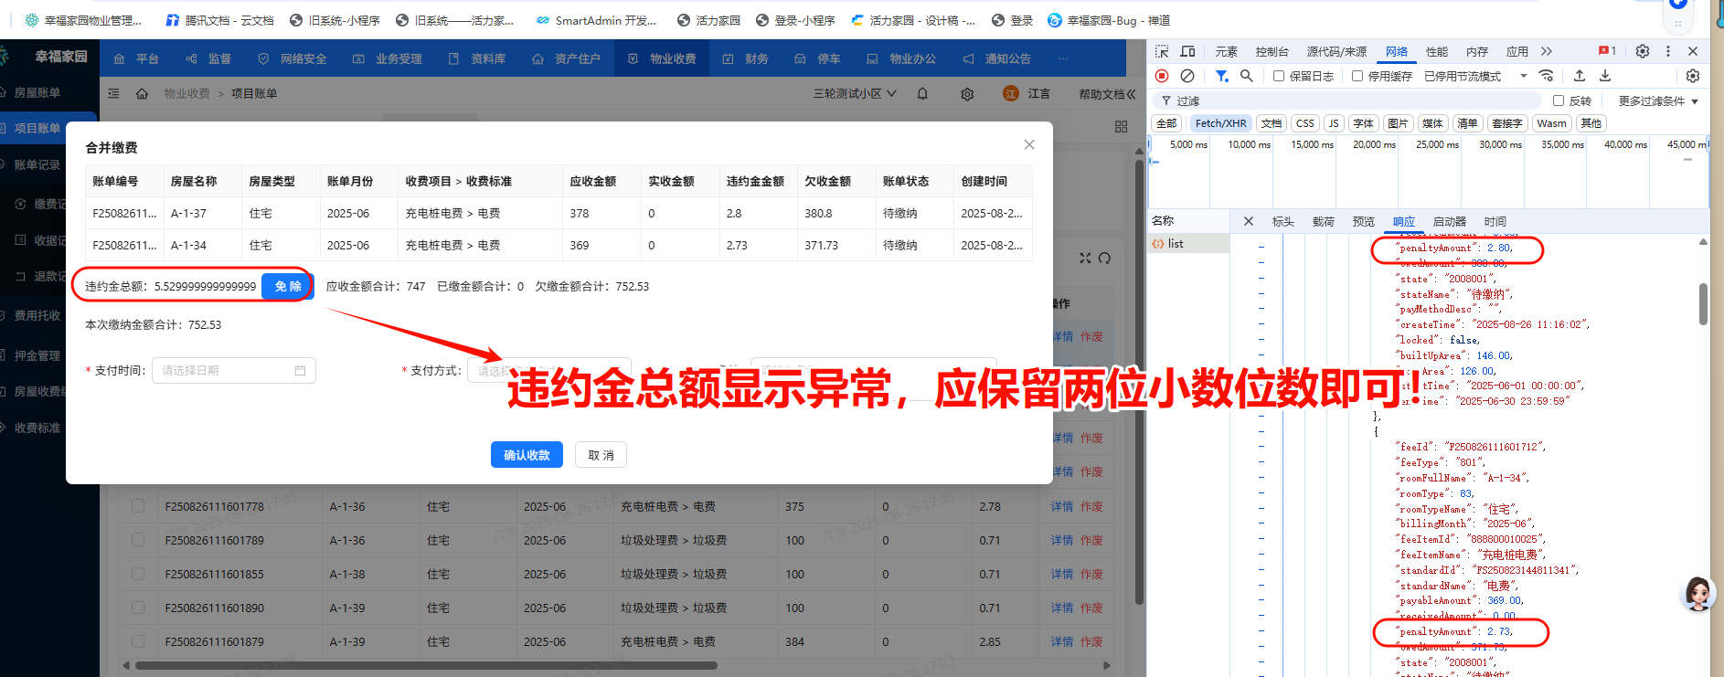The width and height of the screenshot is (1724, 677).
Task: Toggle the device toolbar icon in DevTools
Action: coord(1187,51)
